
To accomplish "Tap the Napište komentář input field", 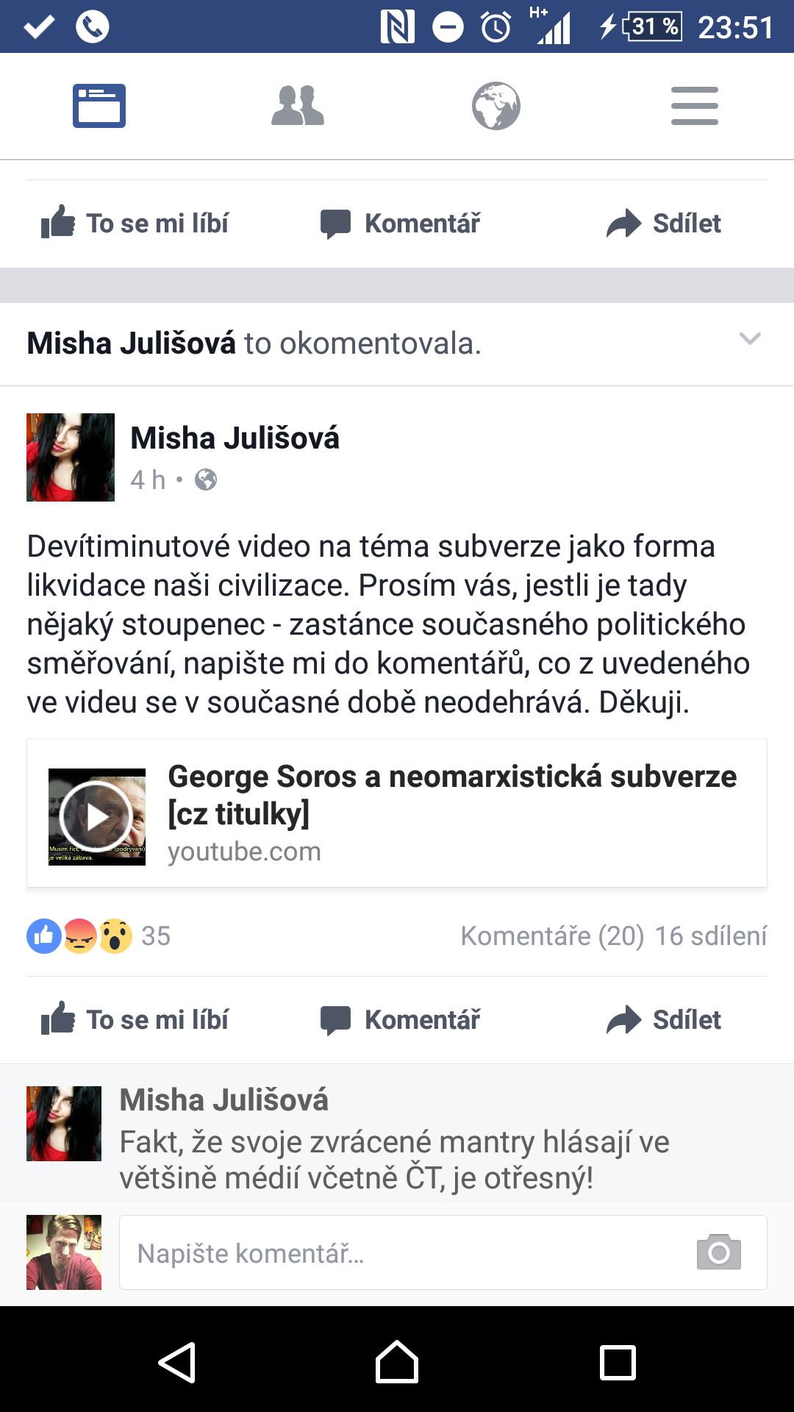I will tap(443, 1252).
